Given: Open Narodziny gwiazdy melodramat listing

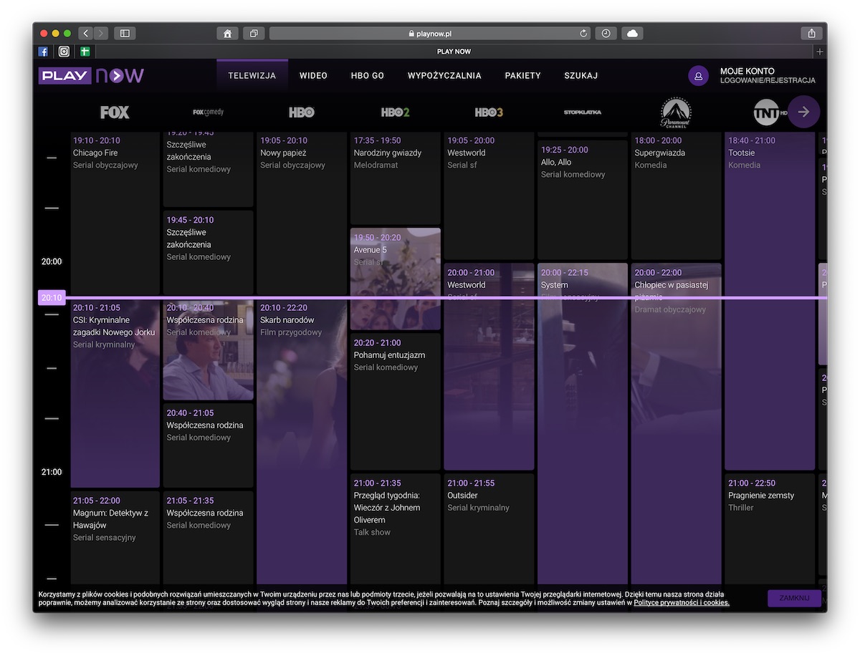Looking at the screenshot, I should (395, 178).
